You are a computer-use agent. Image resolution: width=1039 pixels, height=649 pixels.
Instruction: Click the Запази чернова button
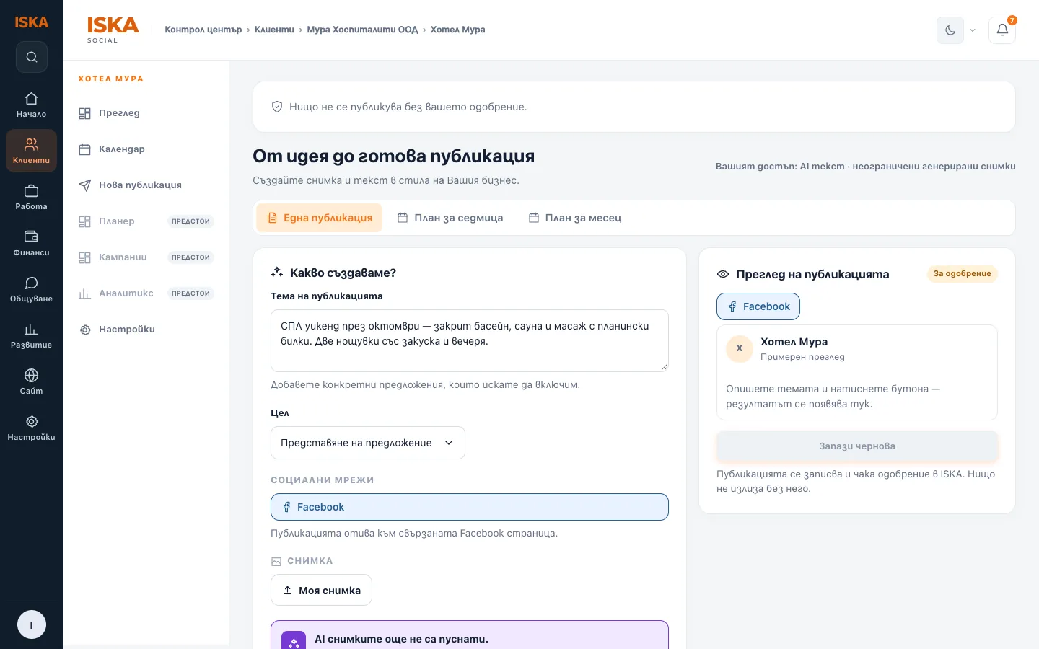pyautogui.click(x=857, y=446)
